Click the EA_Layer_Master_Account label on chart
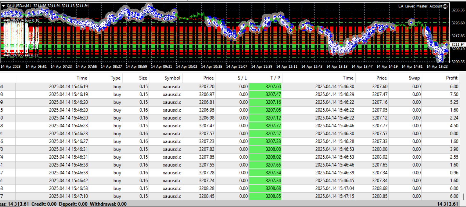466x207 pixels. [420, 6]
